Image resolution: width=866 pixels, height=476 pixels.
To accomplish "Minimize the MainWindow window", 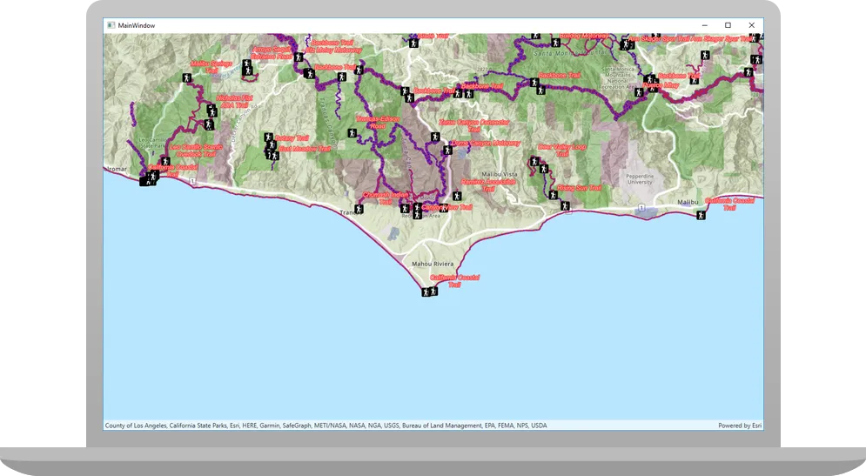I will pyautogui.click(x=705, y=25).
